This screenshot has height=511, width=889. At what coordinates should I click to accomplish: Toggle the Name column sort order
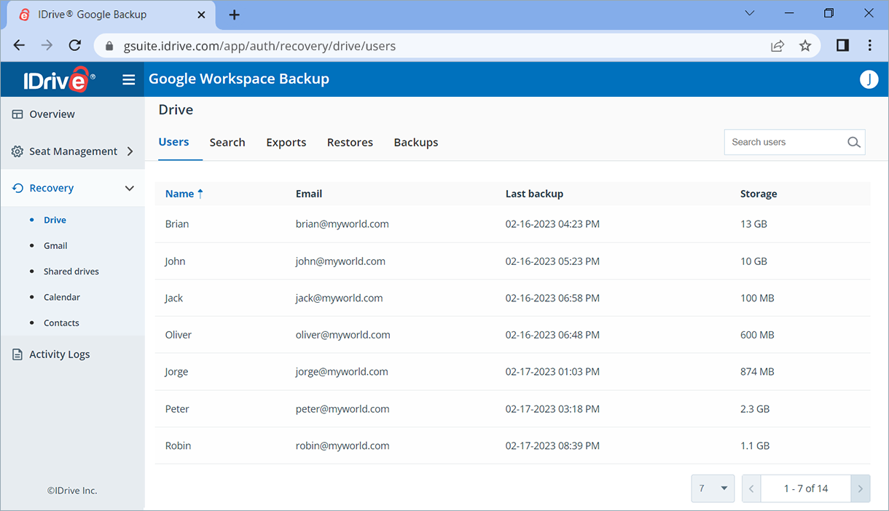pyautogui.click(x=184, y=194)
